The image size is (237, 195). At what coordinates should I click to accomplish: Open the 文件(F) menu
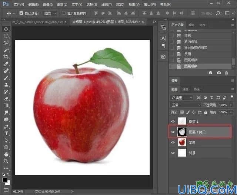[19, 4]
